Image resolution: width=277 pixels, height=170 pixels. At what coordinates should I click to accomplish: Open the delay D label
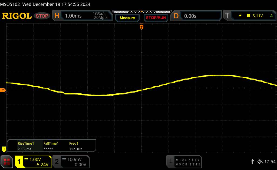click(176, 16)
